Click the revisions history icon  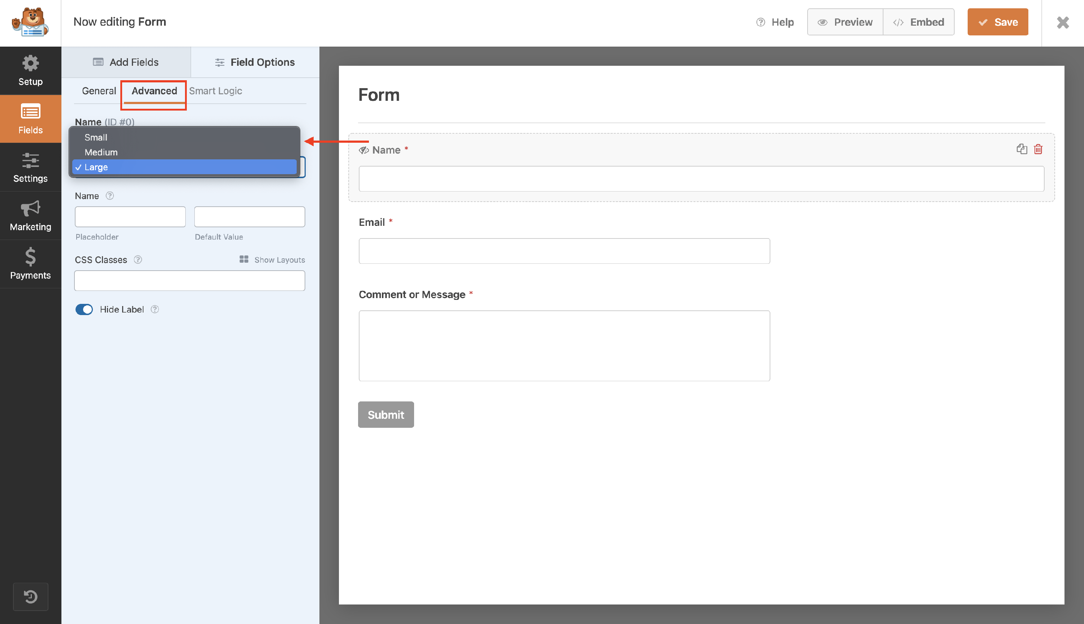click(30, 596)
